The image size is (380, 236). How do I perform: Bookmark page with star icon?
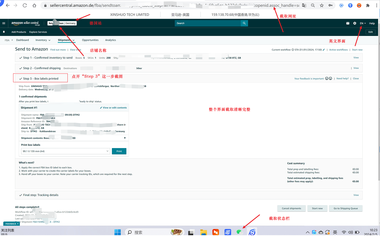(322, 5)
